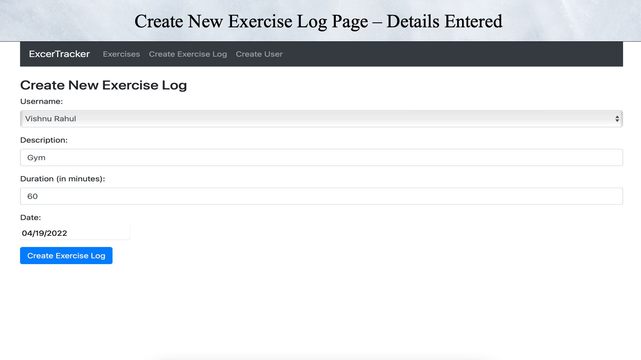Select the Vishnu Rahul username option
This screenshot has width=641, height=360.
51,119
